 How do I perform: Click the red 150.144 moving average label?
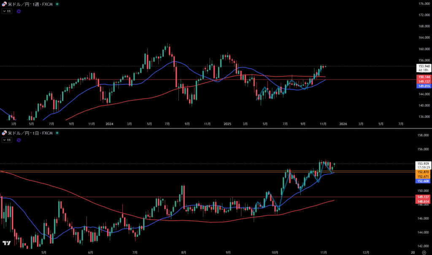[424, 78]
